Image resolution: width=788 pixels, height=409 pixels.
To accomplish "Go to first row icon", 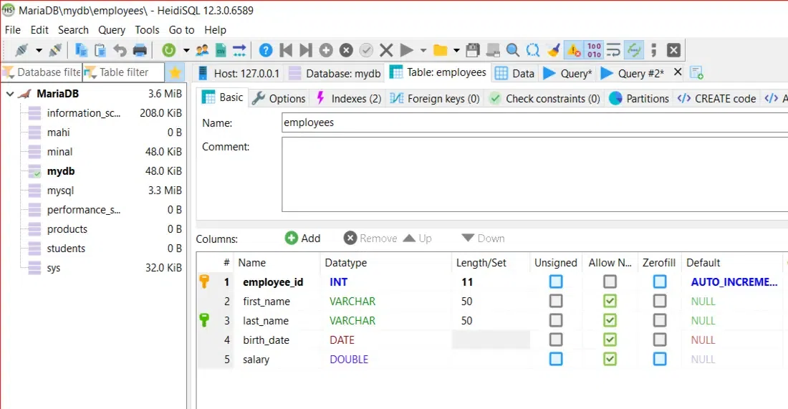I will (x=286, y=50).
